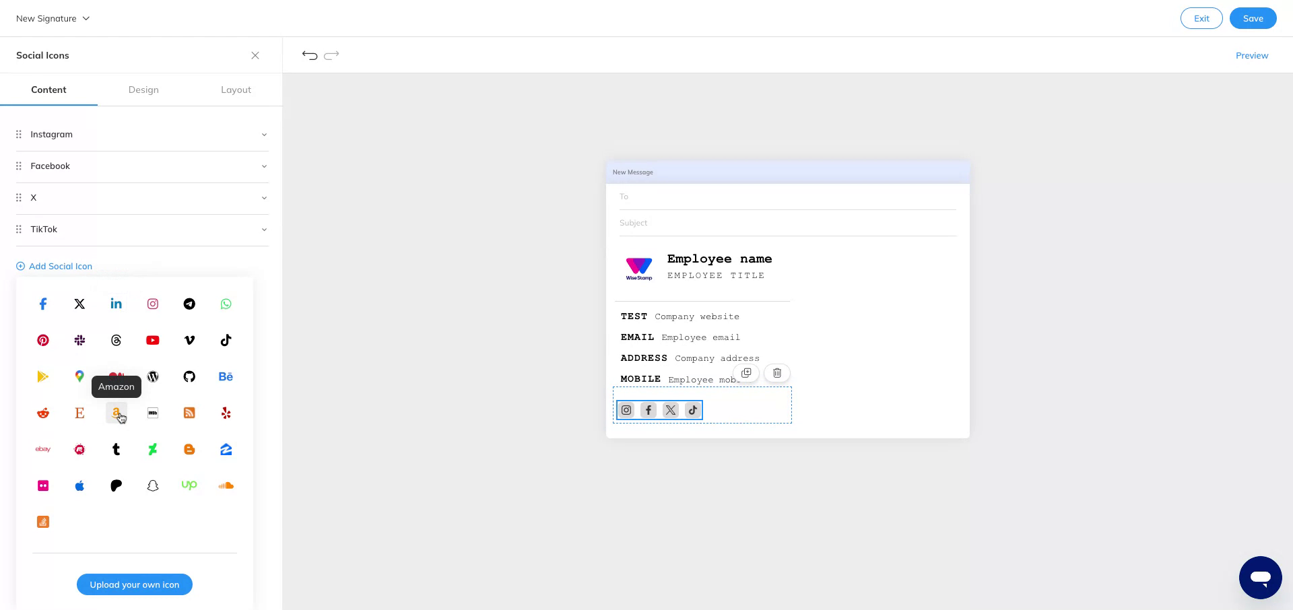Select the SoundCloud icon
The height and width of the screenshot is (610, 1293).
point(226,485)
